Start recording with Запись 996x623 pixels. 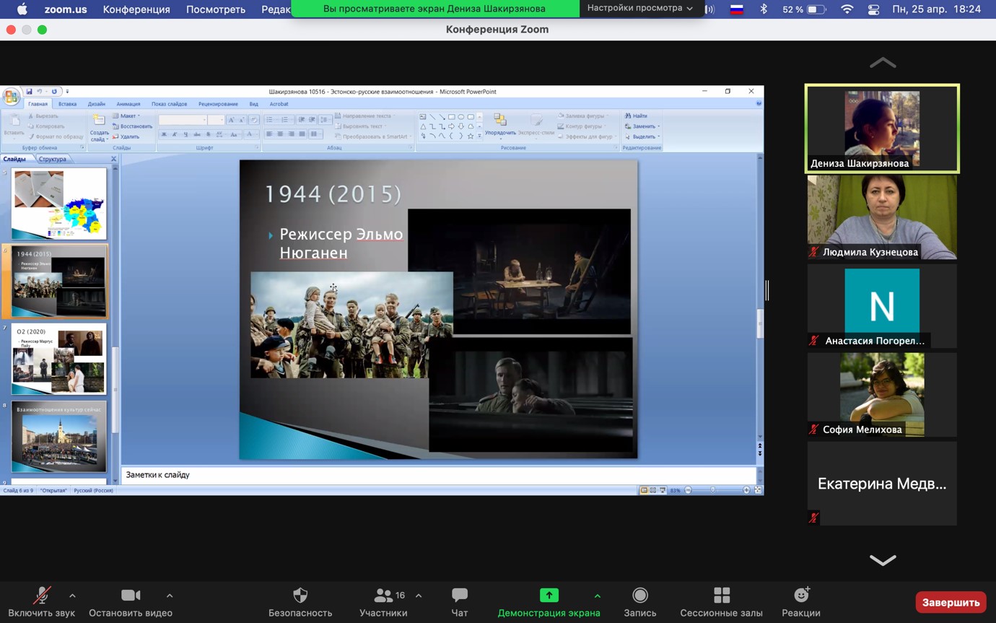[640, 603]
